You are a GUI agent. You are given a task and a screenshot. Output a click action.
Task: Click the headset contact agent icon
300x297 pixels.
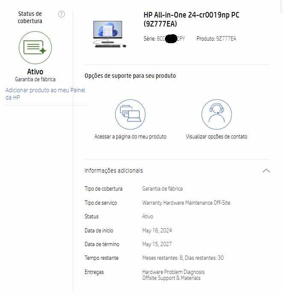[x=217, y=115]
